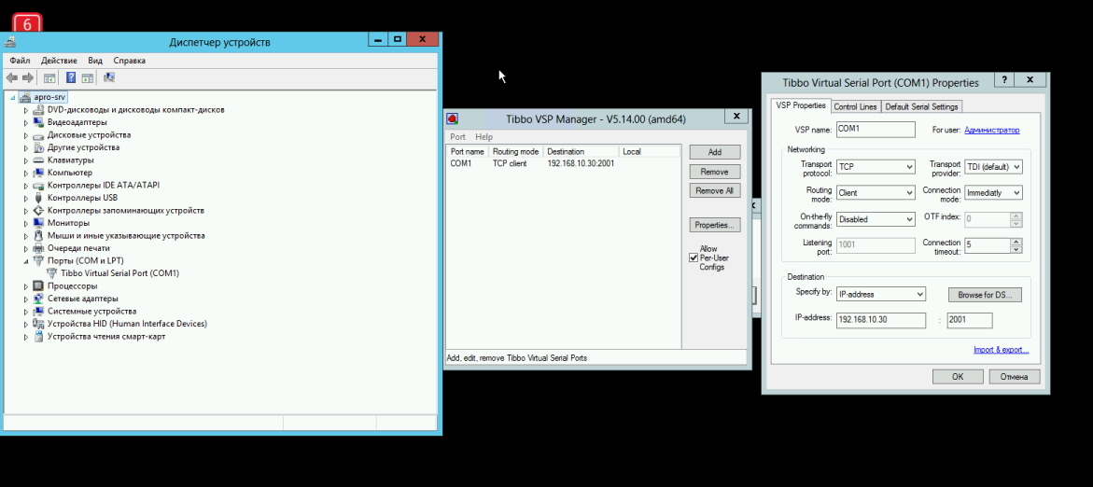Screen dimensions: 1093x487
Task: Switch to the Control Lines tab
Action: (x=855, y=106)
